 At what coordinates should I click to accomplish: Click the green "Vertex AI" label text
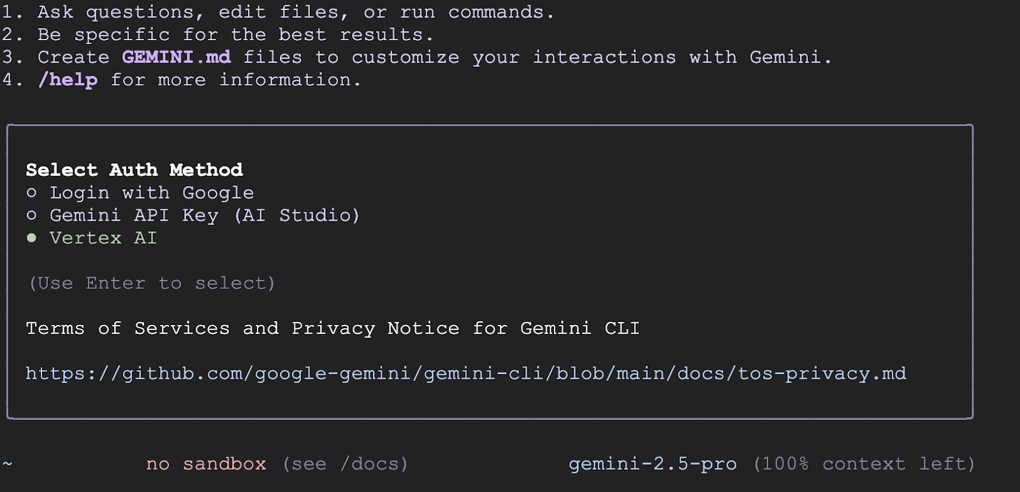(x=103, y=238)
